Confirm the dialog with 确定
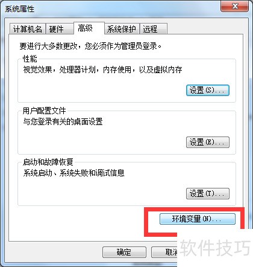253x267 pixels. (x=124, y=252)
